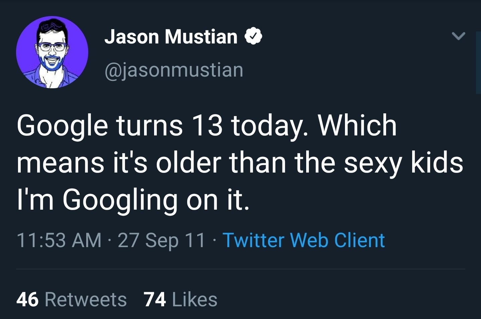This screenshot has height=319, width=481.
Task: Click the number 74 in the like count
Action: pos(155,299)
